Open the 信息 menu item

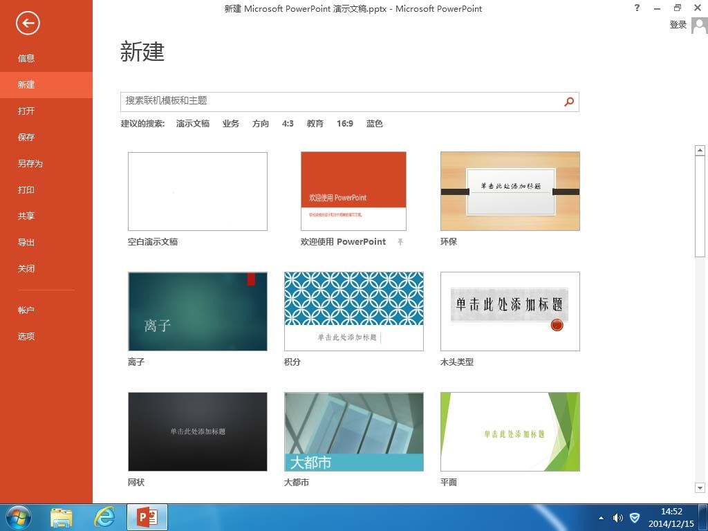click(x=46, y=58)
